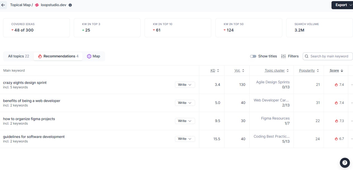Click the loopstudio.dev site logo icon
This screenshot has width=353, height=170.
(37, 5)
